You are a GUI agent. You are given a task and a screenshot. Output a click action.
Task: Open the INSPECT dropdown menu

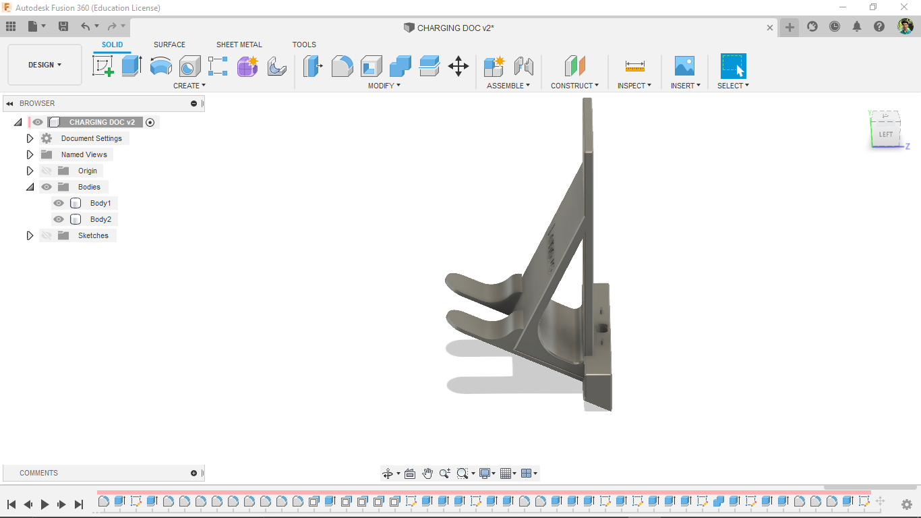[x=634, y=86]
